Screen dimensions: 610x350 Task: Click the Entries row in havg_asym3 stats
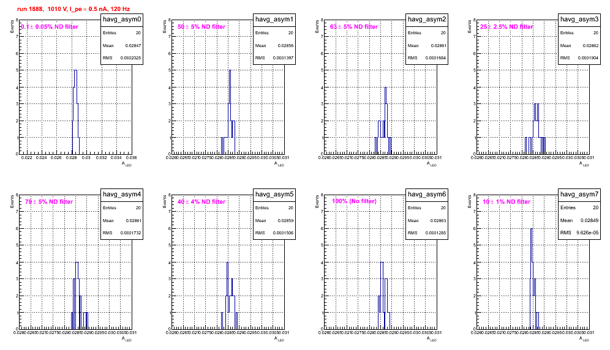click(x=579, y=33)
